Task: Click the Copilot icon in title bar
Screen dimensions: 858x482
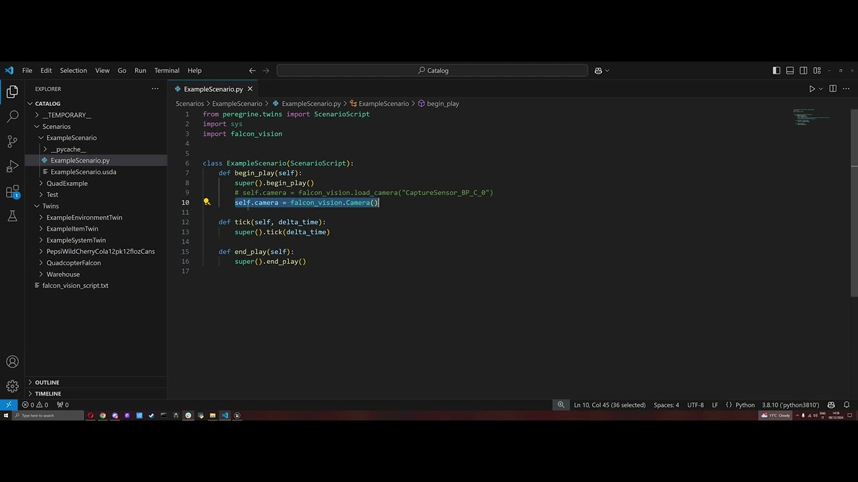Action: (x=598, y=70)
